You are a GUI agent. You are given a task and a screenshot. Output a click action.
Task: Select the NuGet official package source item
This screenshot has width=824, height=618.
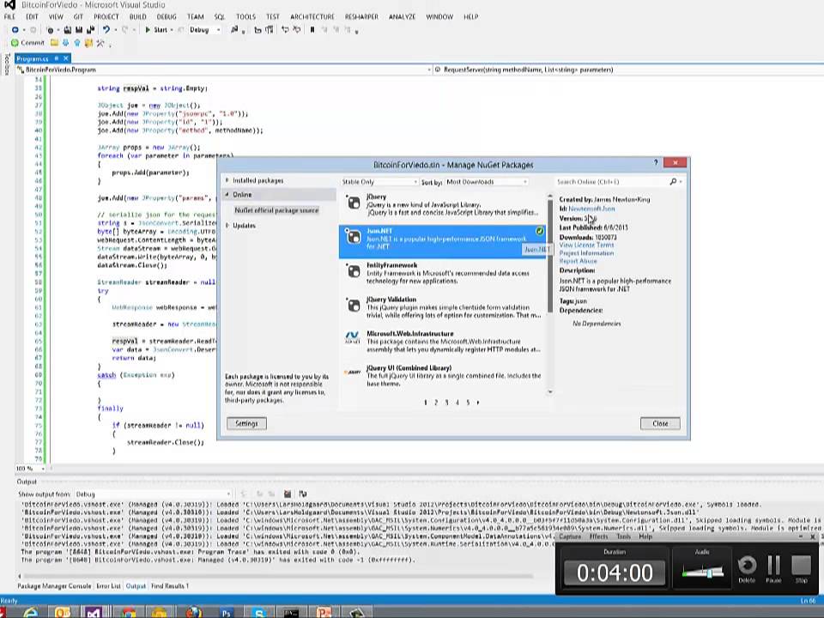[276, 210]
